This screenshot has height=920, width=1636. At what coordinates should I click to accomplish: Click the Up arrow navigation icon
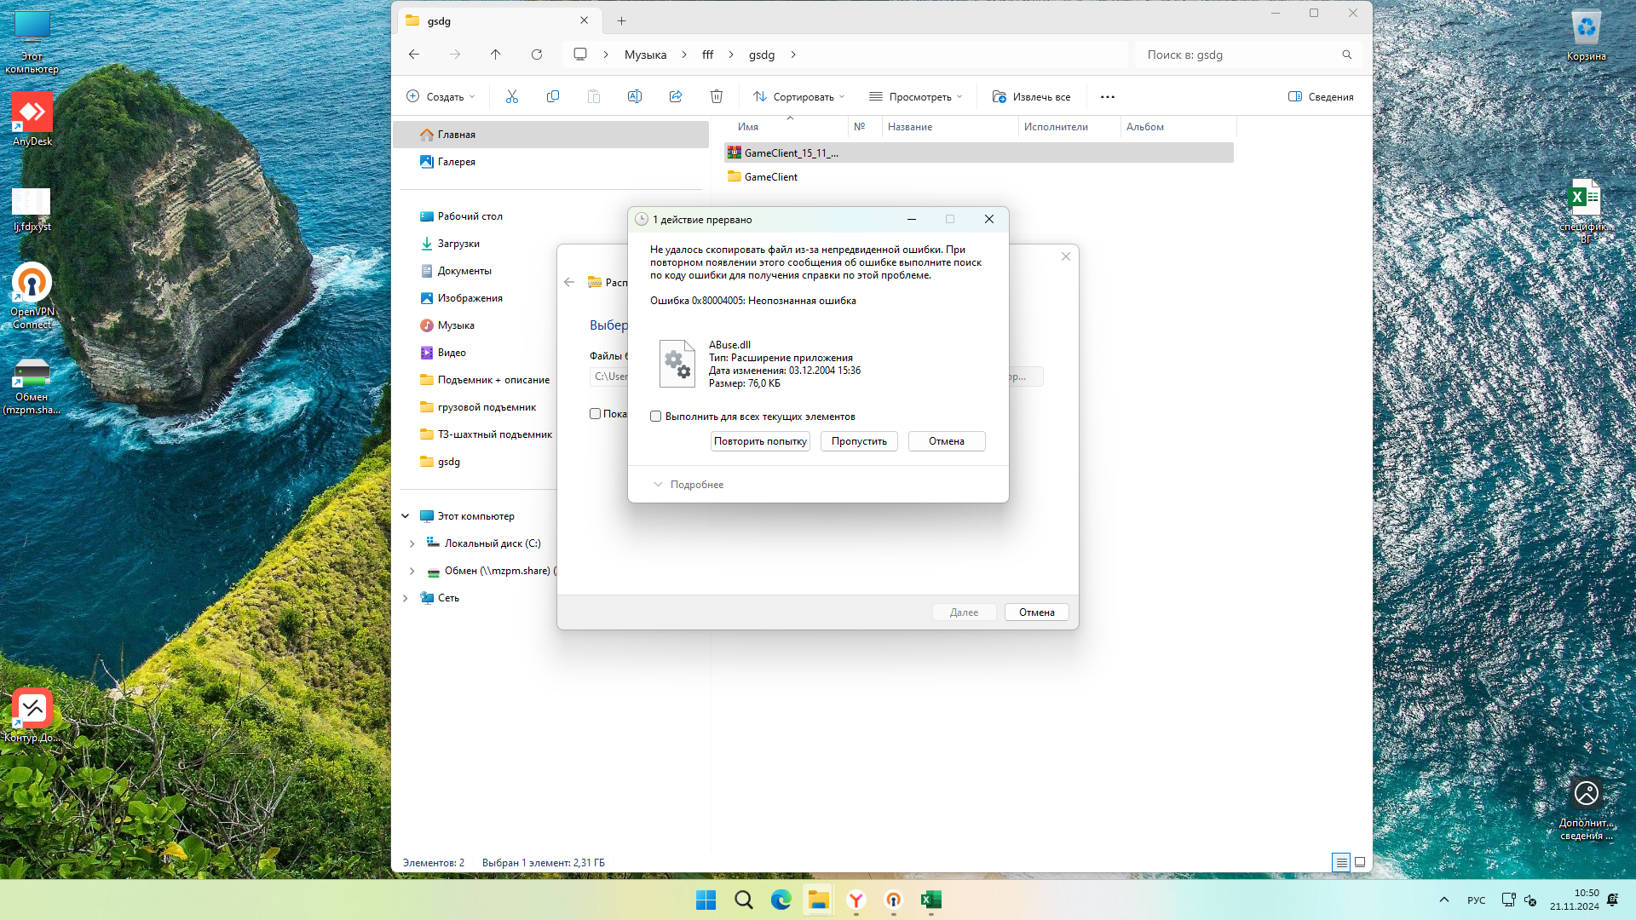pyautogui.click(x=496, y=55)
